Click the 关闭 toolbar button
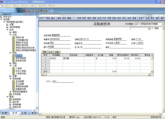This screenshot has width=165, height=119. 99,18
